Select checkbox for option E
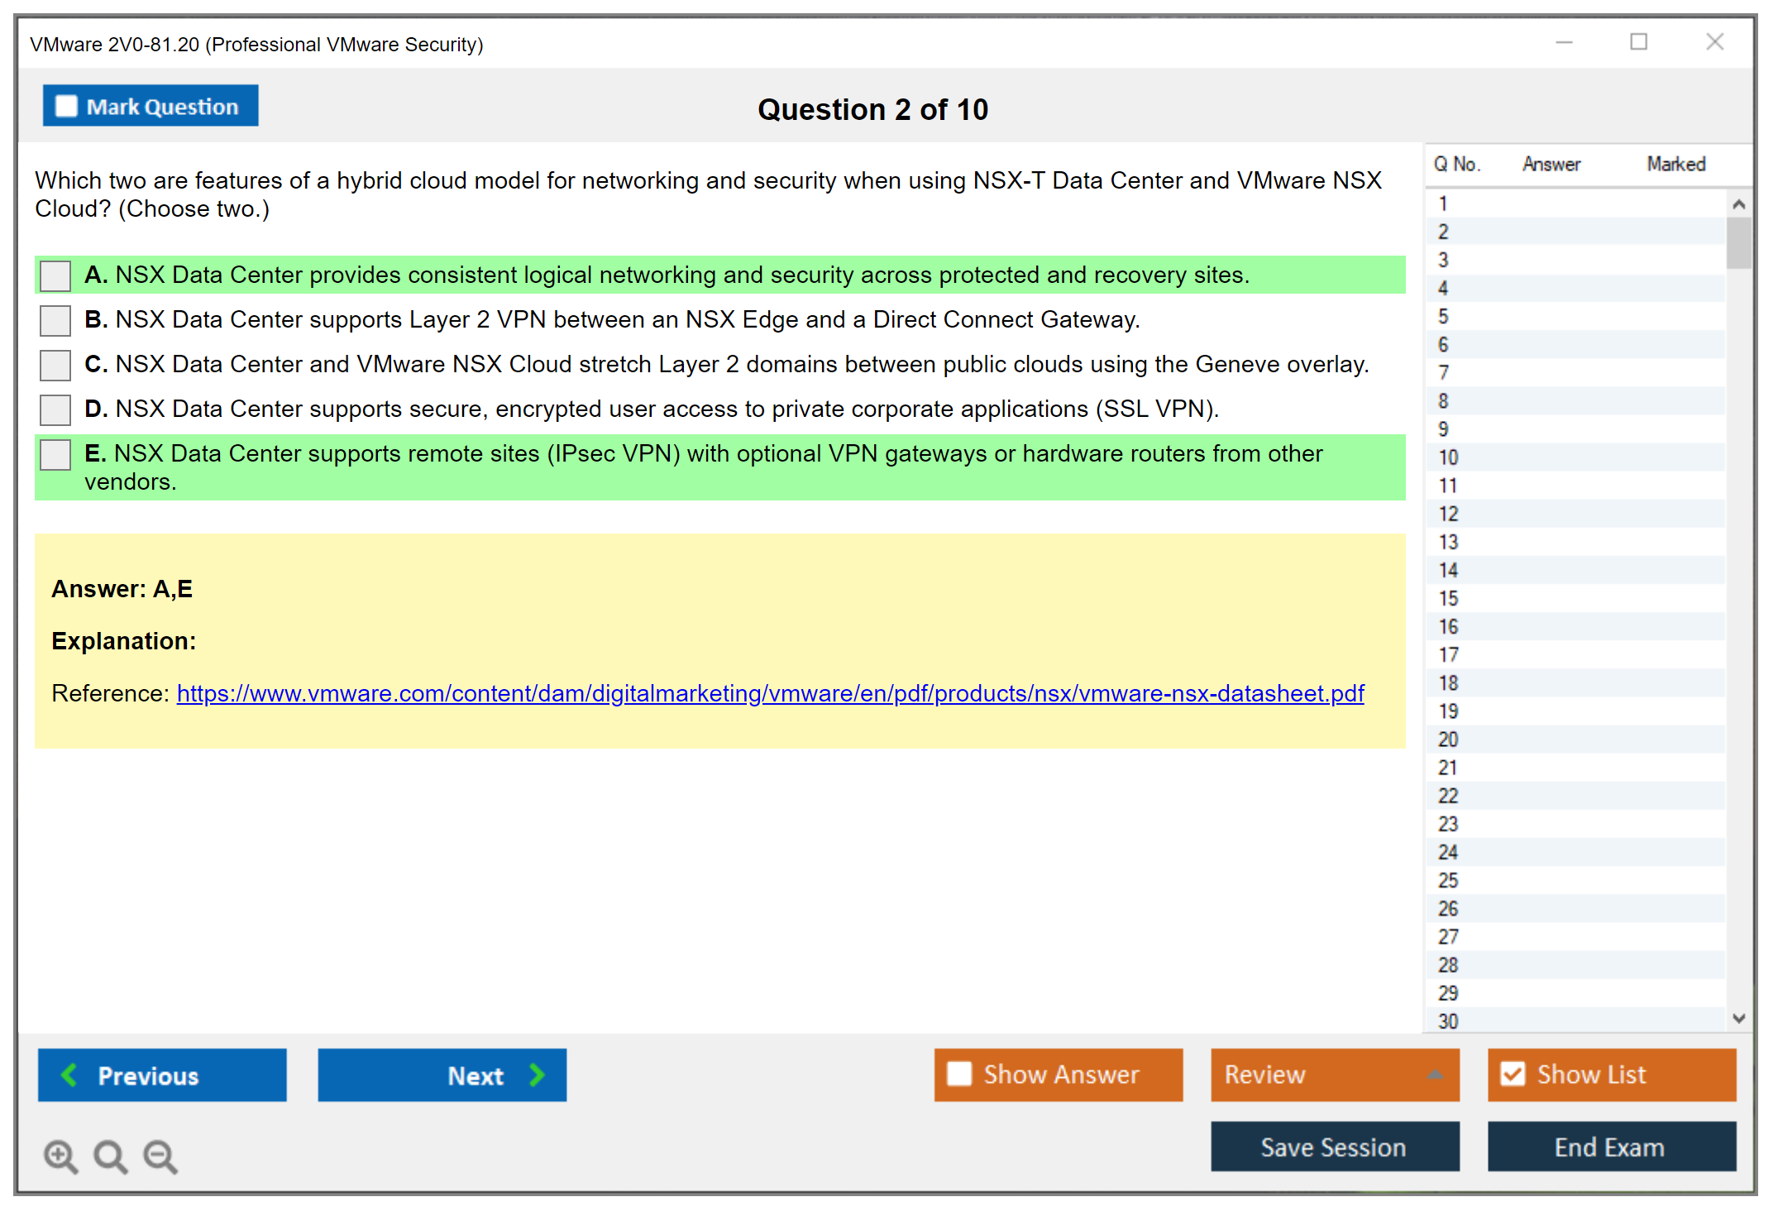Image resolution: width=1778 pixels, height=1216 pixels. click(55, 454)
